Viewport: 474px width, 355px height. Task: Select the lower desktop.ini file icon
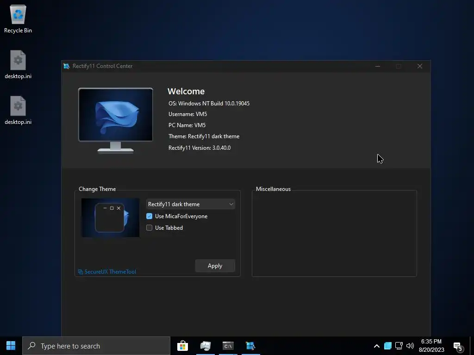point(18,110)
